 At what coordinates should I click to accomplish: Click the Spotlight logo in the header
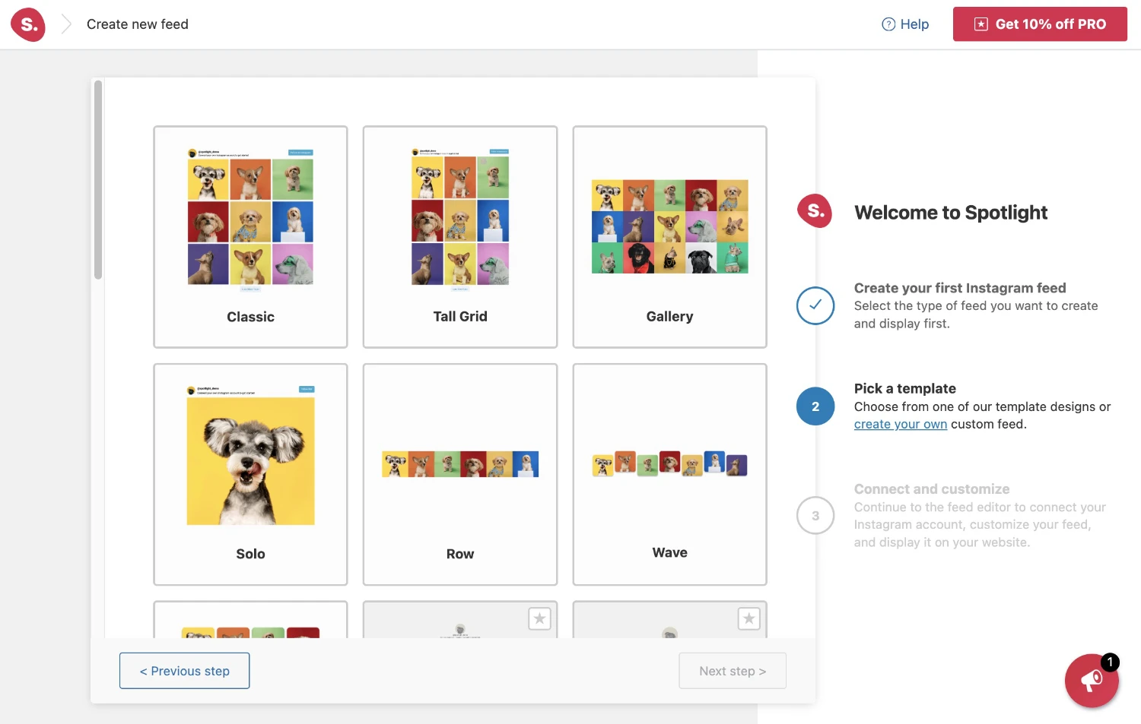pyautogui.click(x=28, y=25)
